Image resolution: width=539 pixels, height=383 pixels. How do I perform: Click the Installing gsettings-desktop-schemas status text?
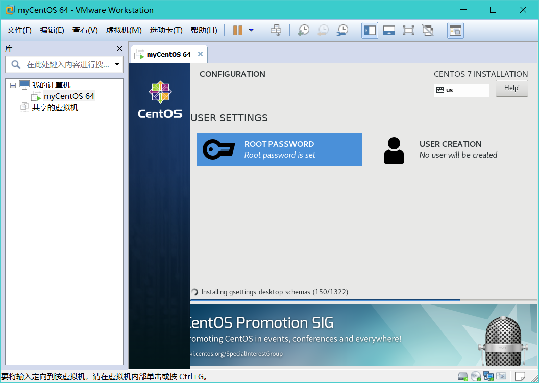275,292
